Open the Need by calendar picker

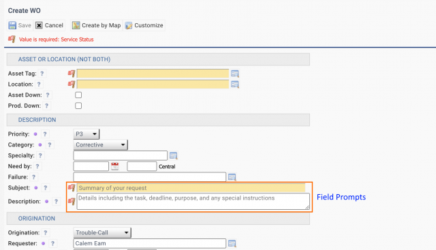click(115, 166)
